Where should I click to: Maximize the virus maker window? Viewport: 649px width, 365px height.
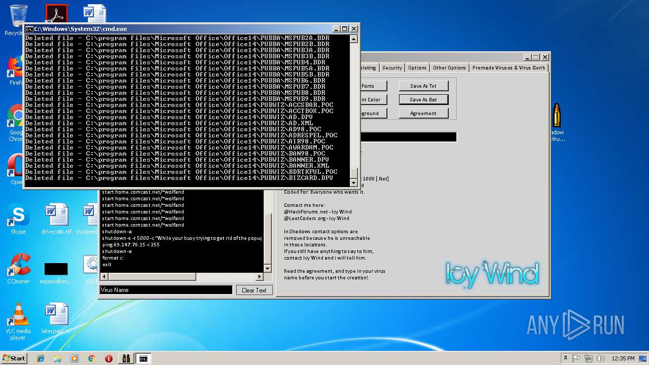536,57
